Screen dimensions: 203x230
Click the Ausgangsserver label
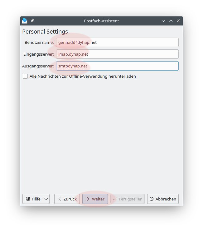38,66
